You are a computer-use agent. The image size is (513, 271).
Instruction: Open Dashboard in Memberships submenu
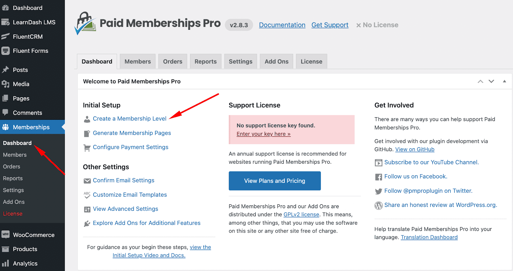pyautogui.click(x=17, y=143)
